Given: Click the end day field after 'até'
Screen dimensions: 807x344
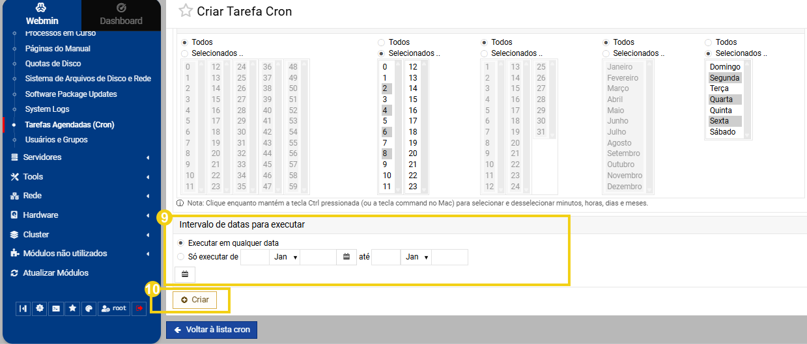Looking at the screenshot, I should [386, 257].
